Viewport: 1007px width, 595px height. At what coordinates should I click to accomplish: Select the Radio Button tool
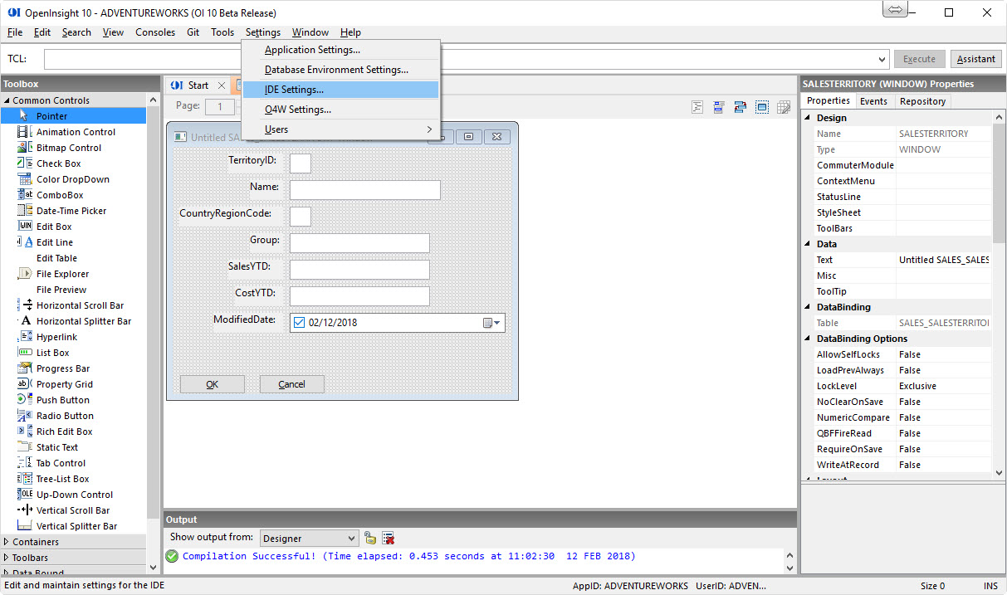(x=73, y=416)
